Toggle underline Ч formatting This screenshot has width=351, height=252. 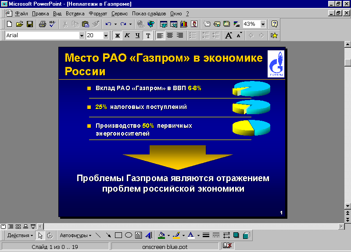(138, 35)
